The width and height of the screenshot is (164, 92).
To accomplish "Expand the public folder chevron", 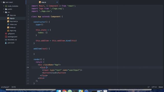I will coord(4,9).
